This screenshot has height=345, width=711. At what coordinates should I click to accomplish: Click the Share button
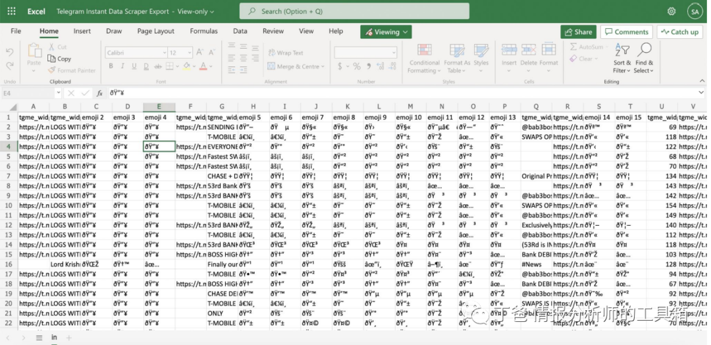pos(578,32)
